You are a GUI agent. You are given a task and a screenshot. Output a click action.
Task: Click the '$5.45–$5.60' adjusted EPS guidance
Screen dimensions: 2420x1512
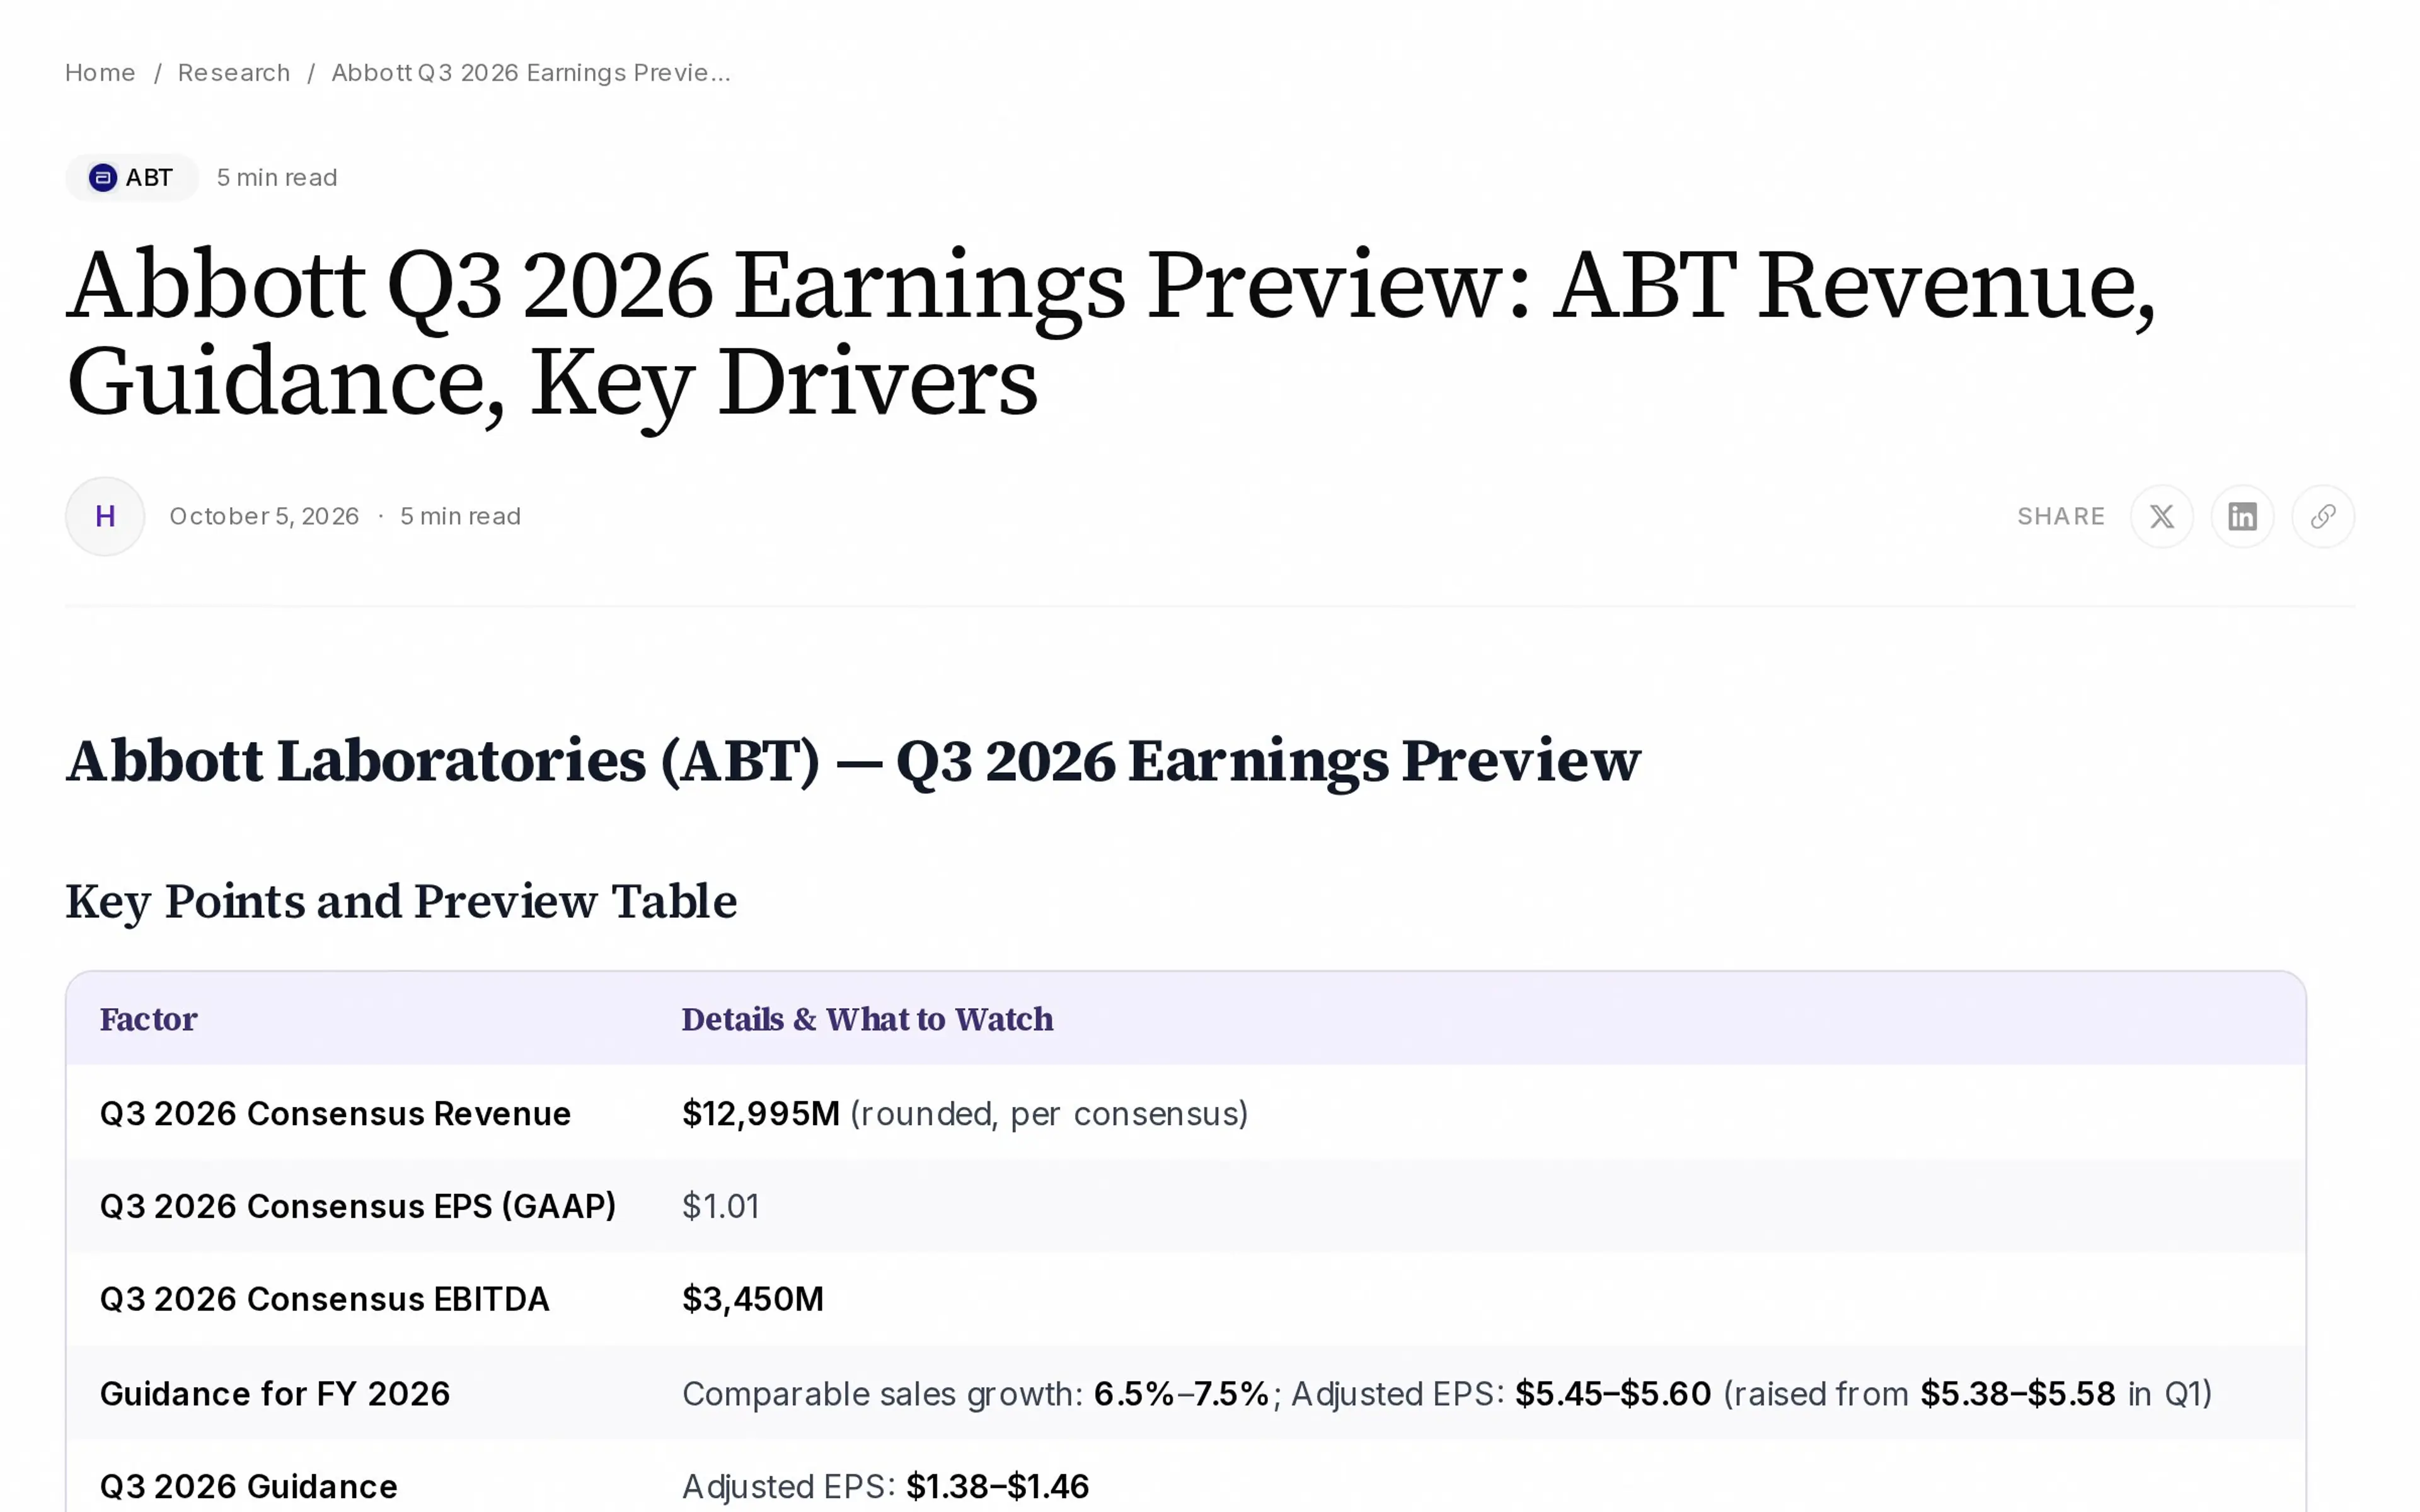[x=1613, y=1393]
